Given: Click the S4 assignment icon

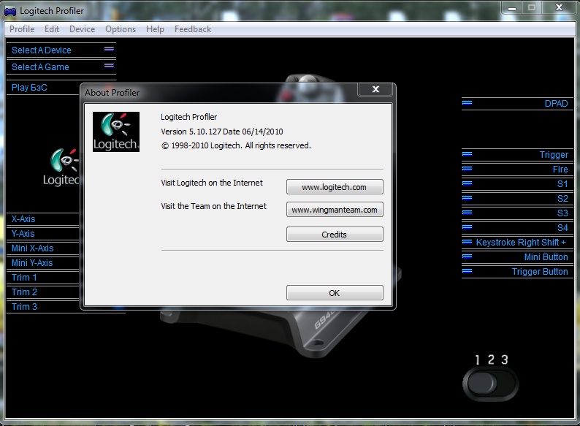Looking at the screenshot, I should (x=468, y=227).
